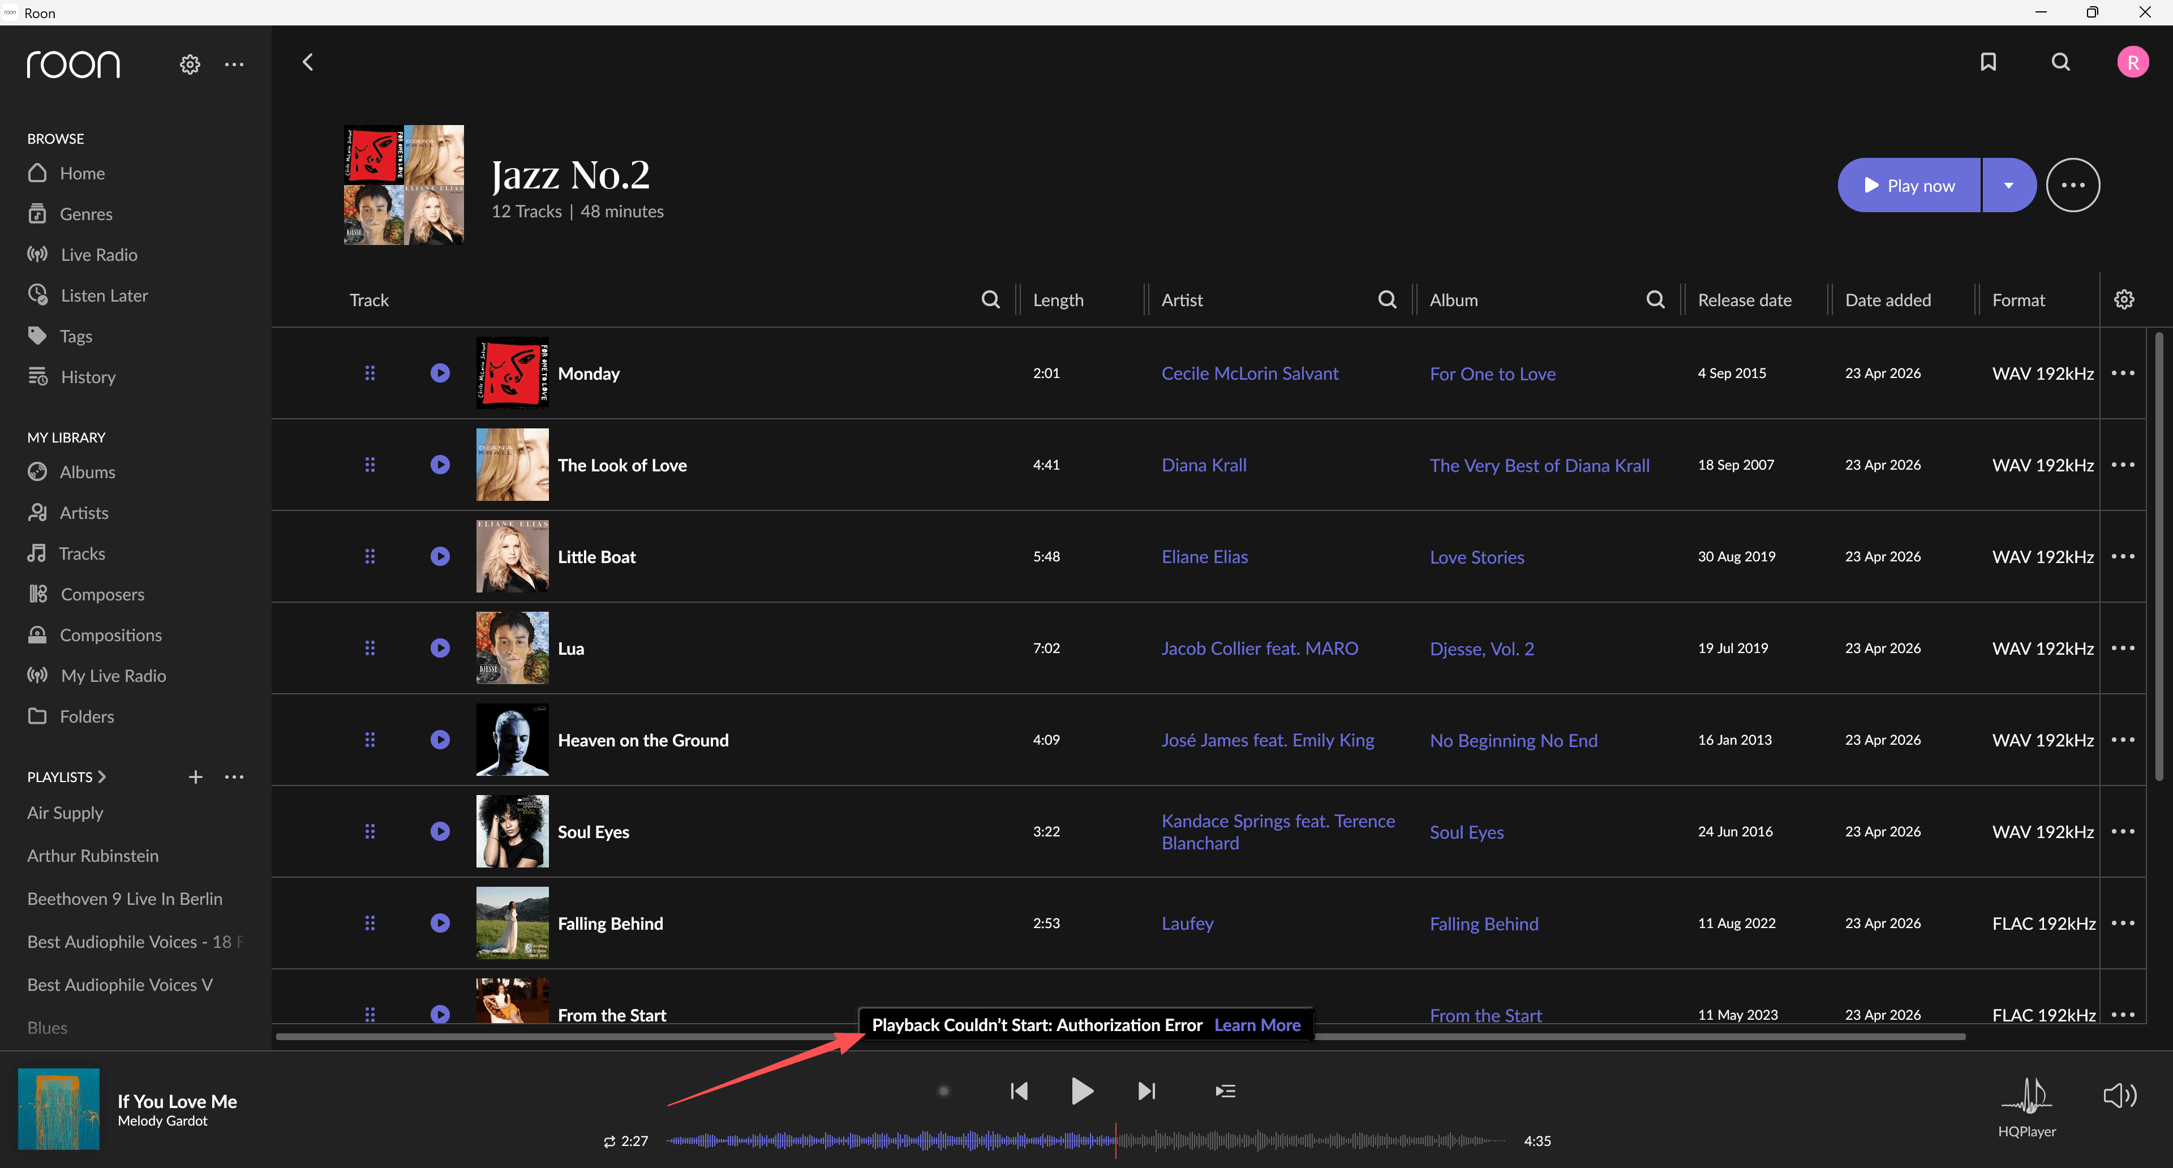Grab the drag handle for Lua
The image size is (2173, 1168).
click(370, 648)
